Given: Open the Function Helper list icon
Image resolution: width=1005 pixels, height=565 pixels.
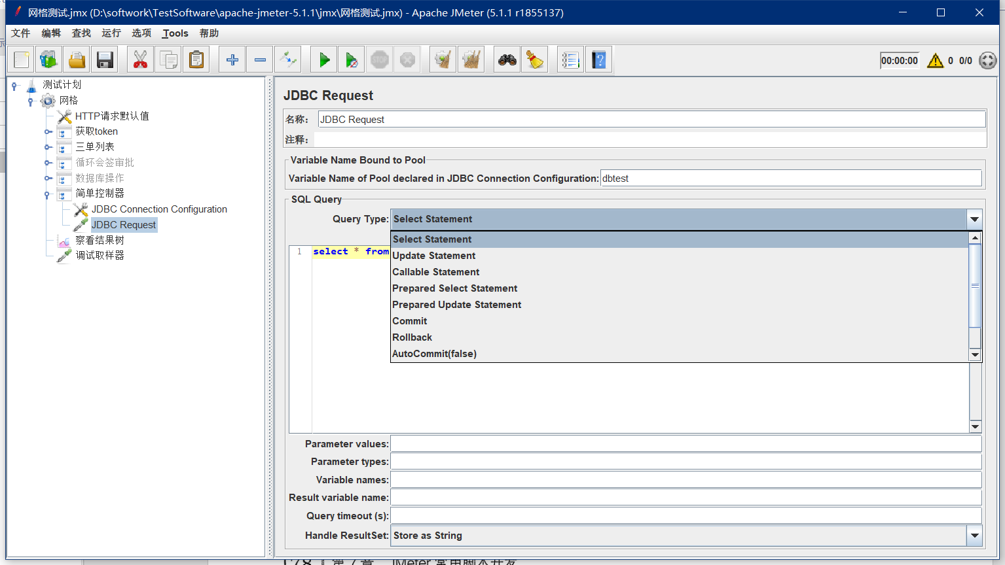Looking at the screenshot, I should (570, 60).
